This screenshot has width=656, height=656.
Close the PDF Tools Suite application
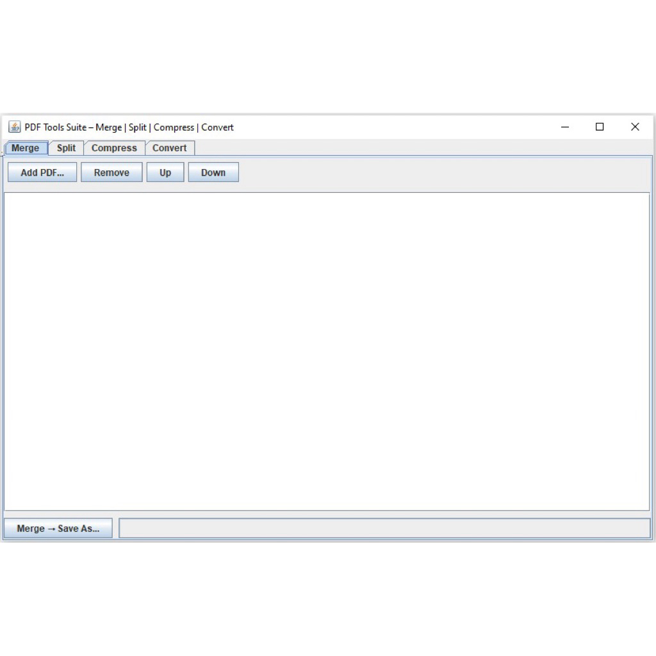pyautogui.click(x=635, y=127)
